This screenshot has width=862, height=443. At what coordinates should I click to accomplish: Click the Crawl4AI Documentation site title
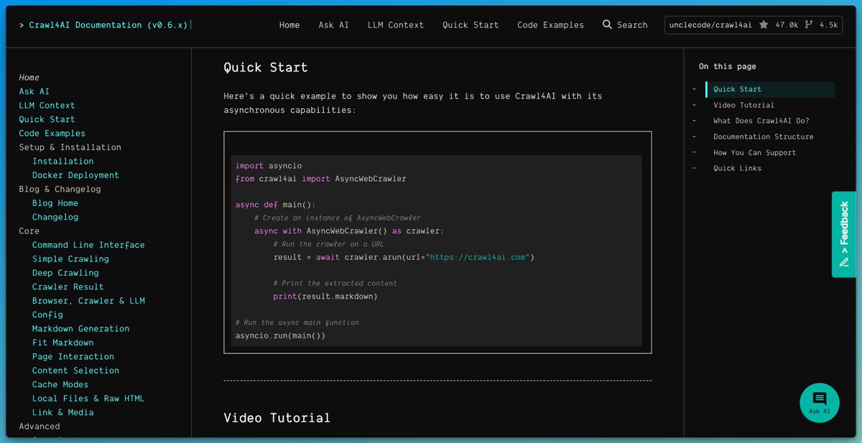108,24
